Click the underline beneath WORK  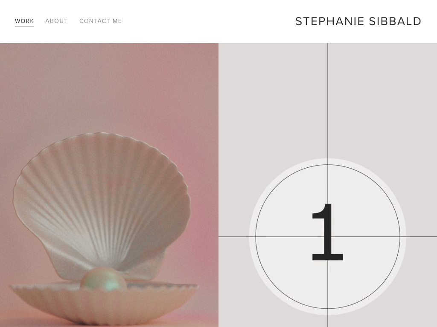24,26
